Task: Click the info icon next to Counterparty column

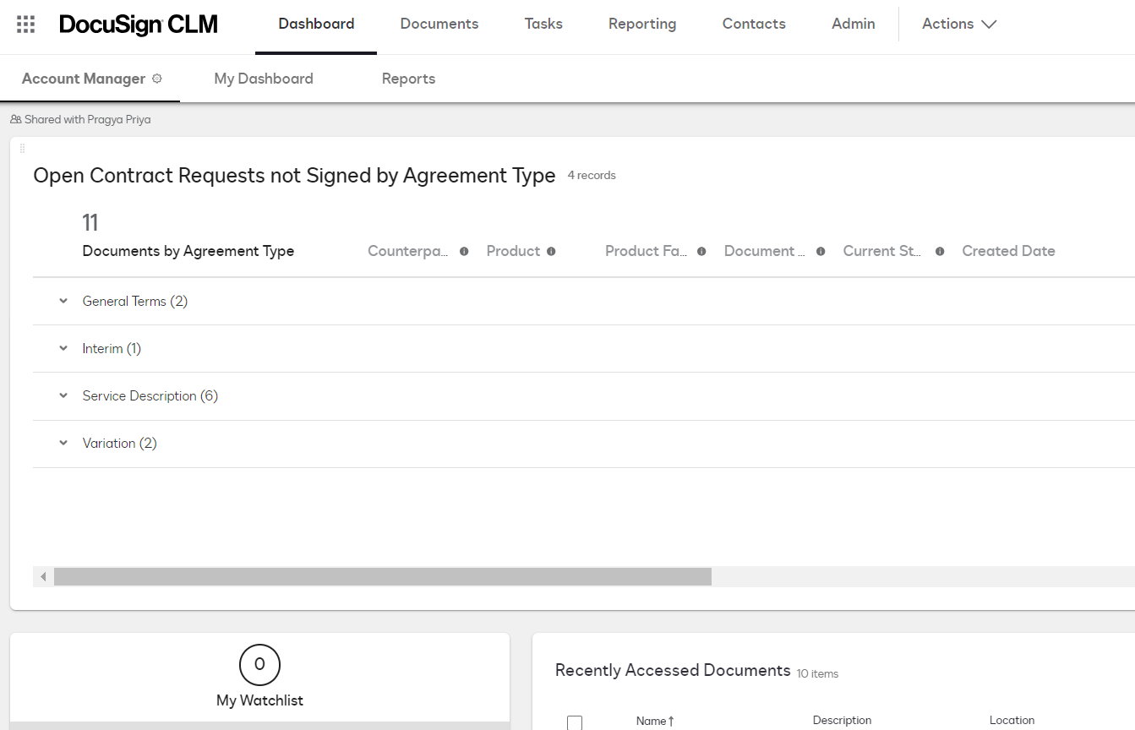Action: [x=463, y=251]
